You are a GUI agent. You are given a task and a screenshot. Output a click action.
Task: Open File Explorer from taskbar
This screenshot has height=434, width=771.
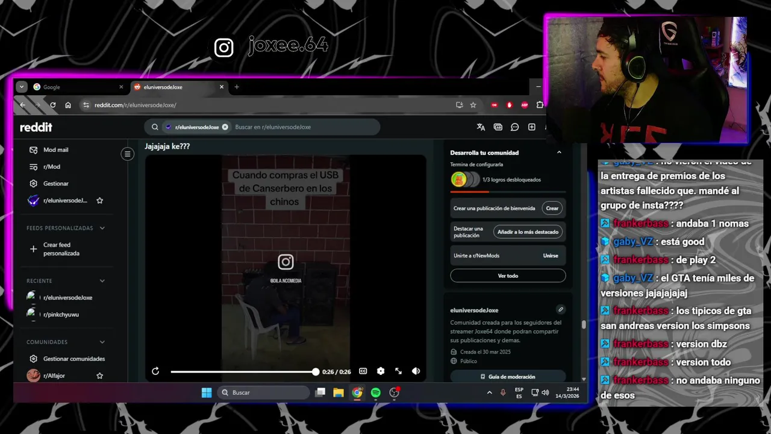click(x=339, y=392)
